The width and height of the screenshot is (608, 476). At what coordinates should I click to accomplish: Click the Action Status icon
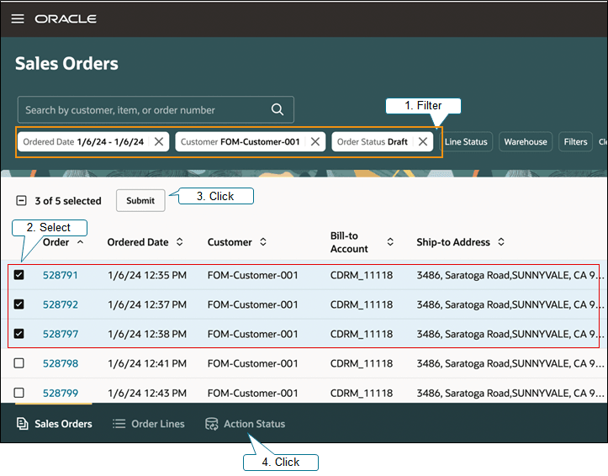pyautogui.click(x=212, y=424)
